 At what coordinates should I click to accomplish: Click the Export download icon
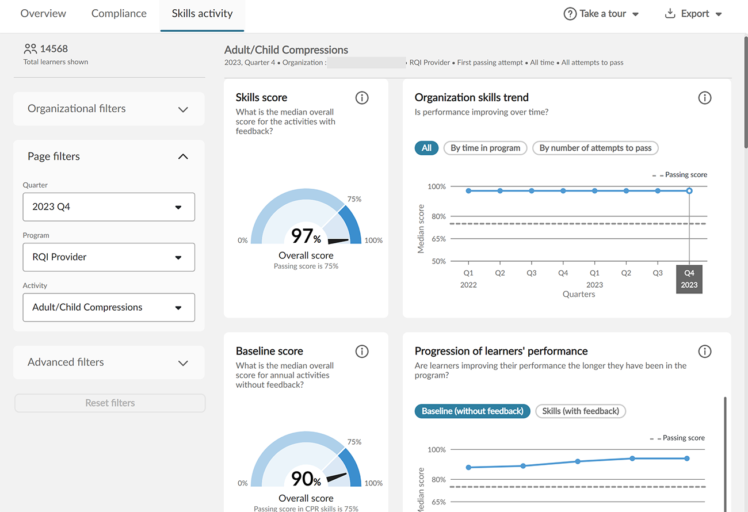coord(670,14)
